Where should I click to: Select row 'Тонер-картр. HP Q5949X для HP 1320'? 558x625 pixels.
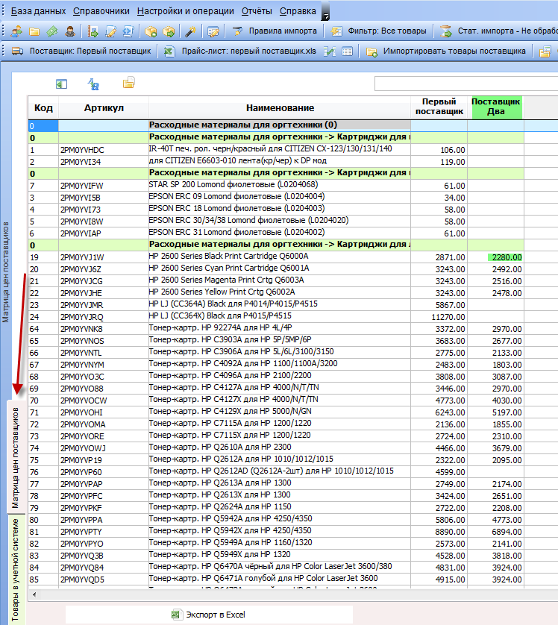point(279,555)
